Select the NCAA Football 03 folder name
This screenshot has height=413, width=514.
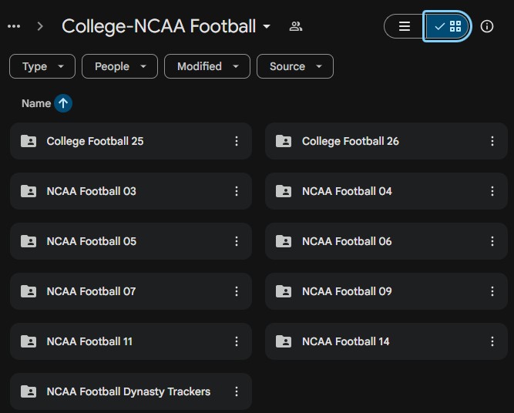pos(91,191)
